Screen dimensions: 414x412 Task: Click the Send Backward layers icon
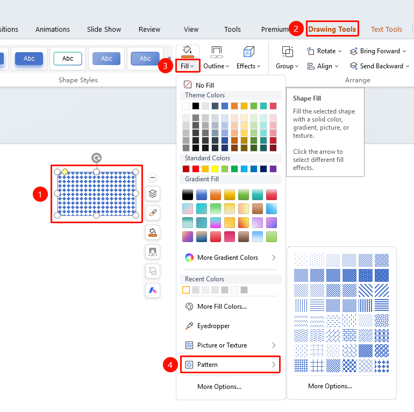pos(354,66)
